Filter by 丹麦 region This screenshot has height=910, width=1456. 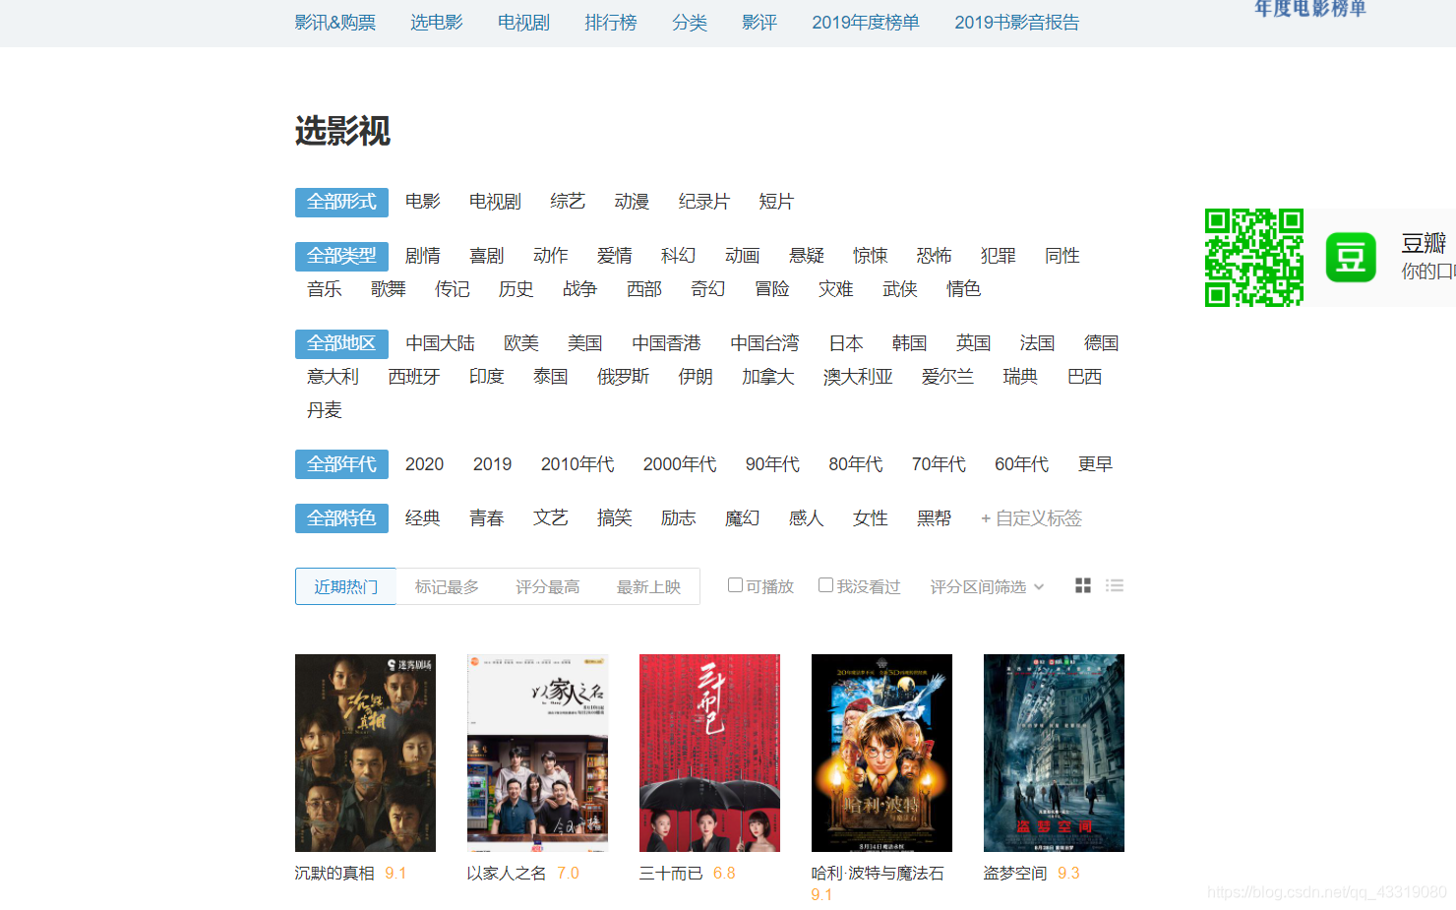click(x=325, y=410)
